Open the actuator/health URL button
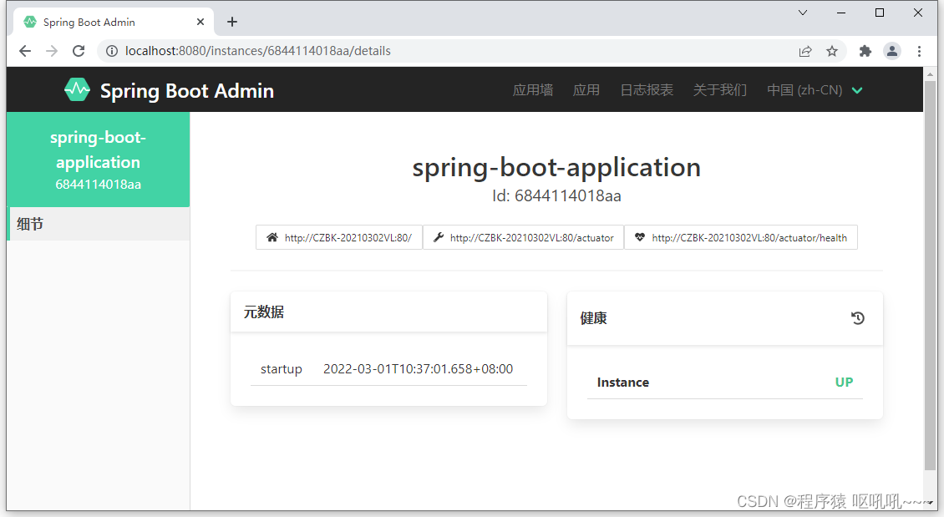The image size is (944, 517). tap(741, 237)
